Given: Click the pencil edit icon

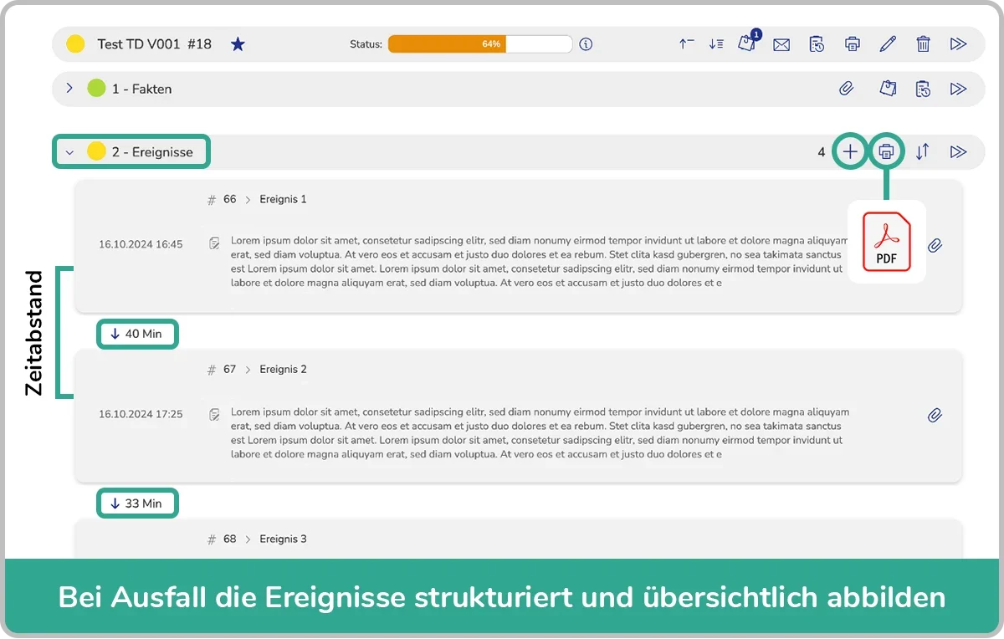Looking at the screenshot, I should tap(888, 44).
